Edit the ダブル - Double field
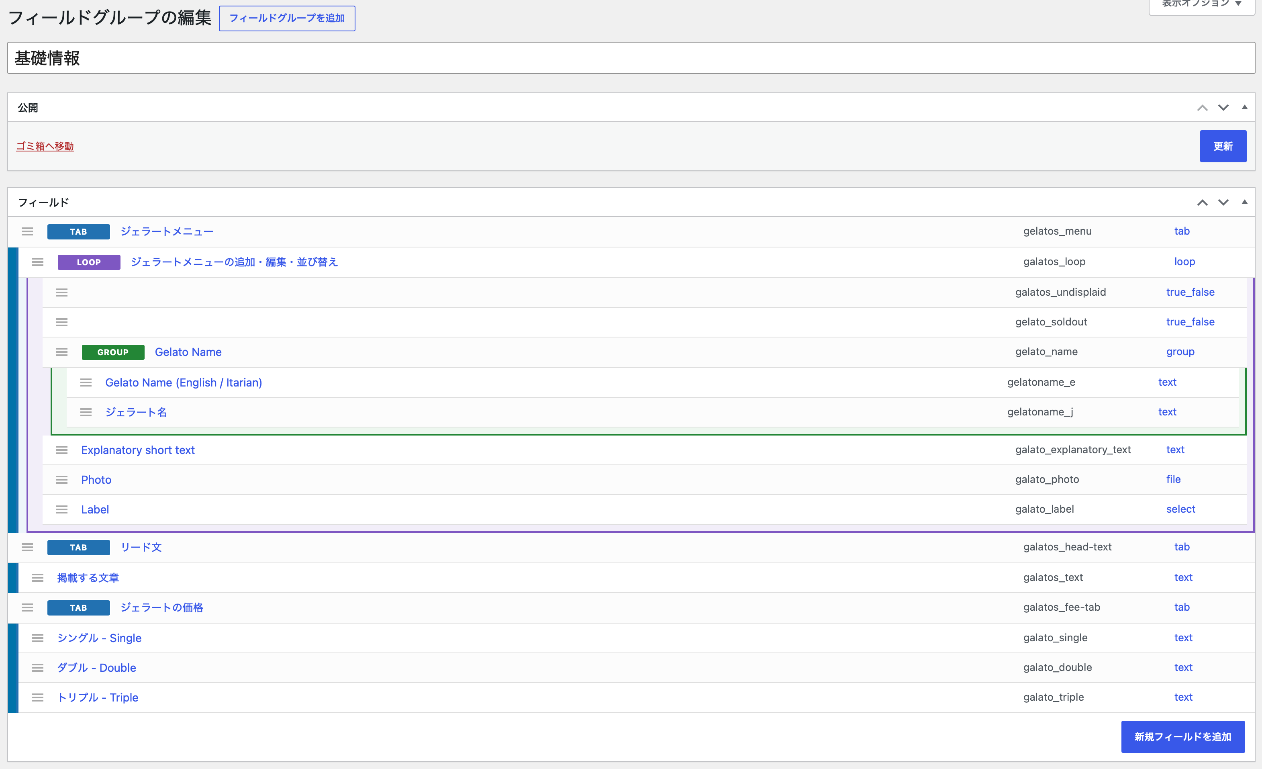This screenshot has width=1262, height=769. point(97,668)
